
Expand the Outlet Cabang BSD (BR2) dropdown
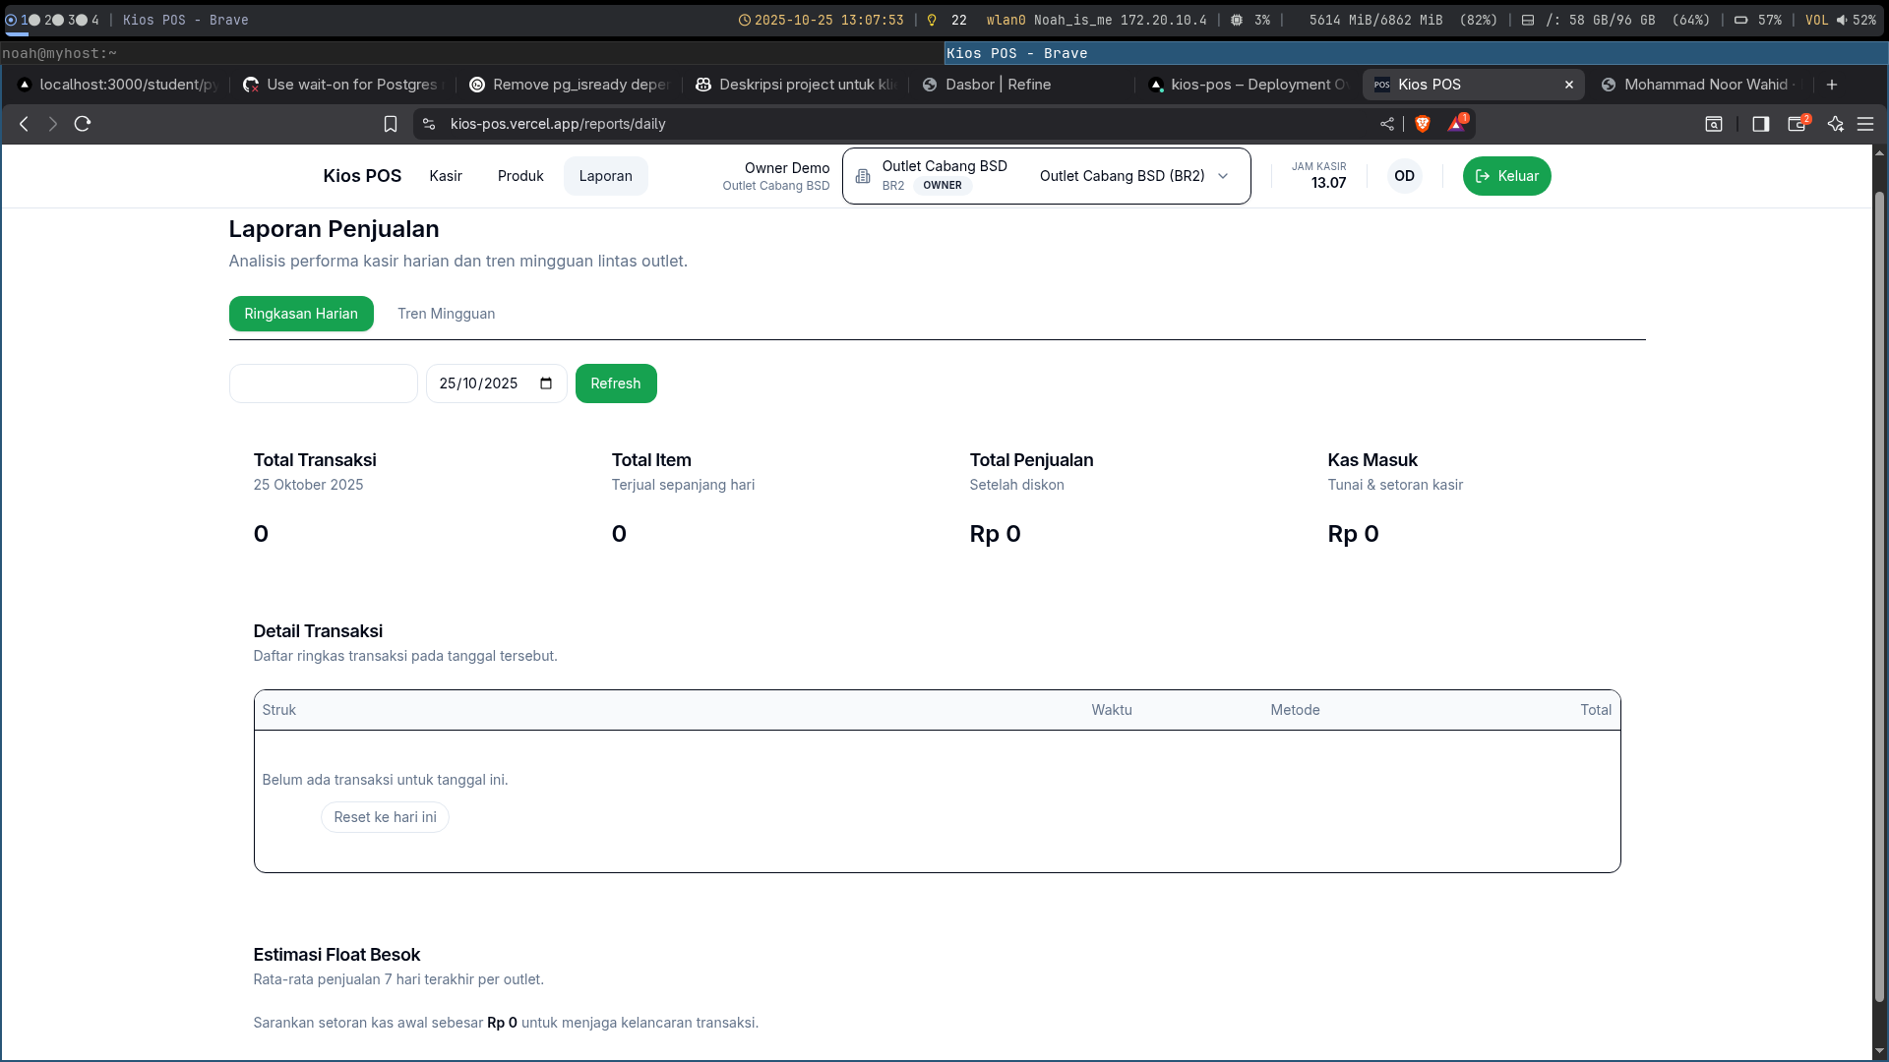click(1133, 176)
